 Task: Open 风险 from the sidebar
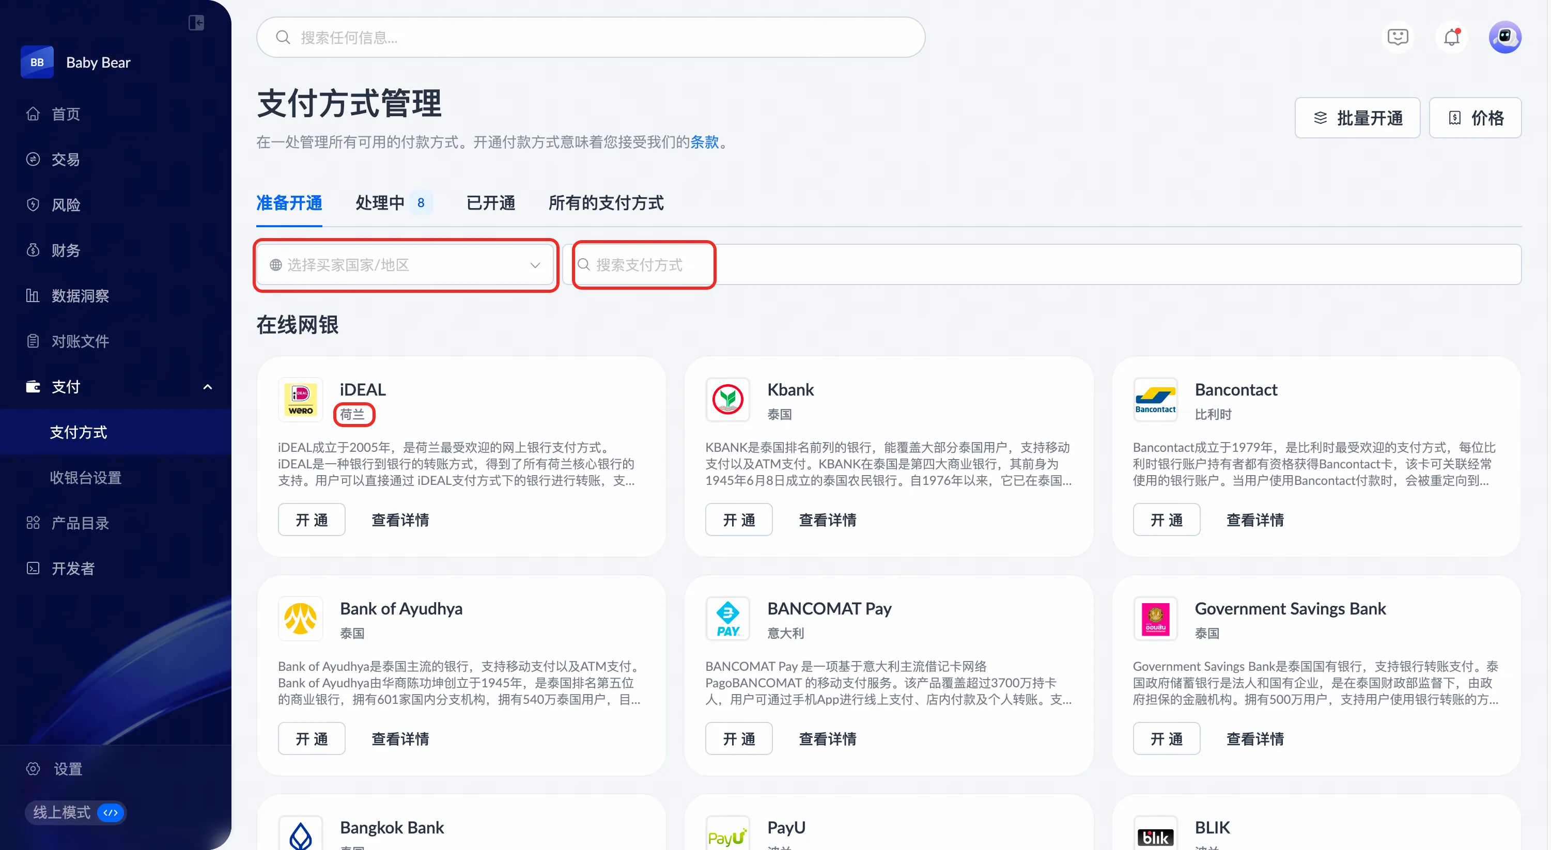66,204
